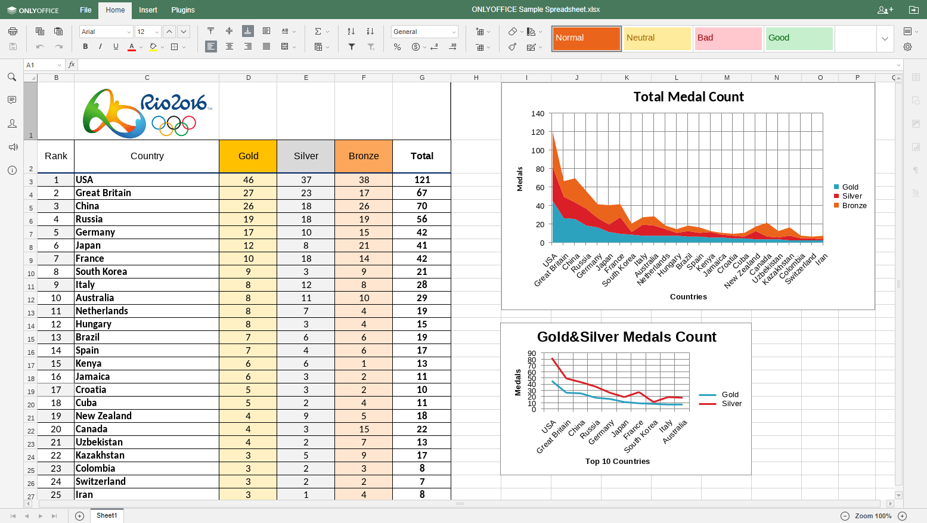Sort descending Z to A
The height and width of the screenshot is (523, 927).
click(x=370, y=31)
